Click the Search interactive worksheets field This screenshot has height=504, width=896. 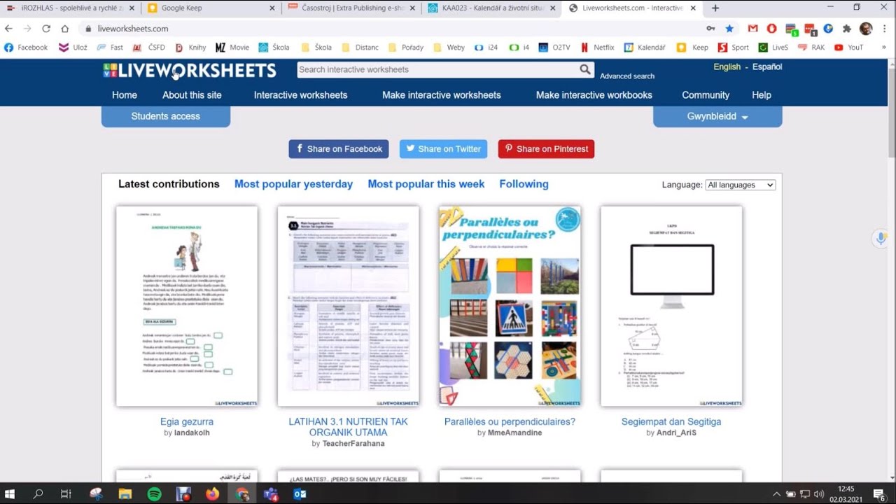click(438, 69)
